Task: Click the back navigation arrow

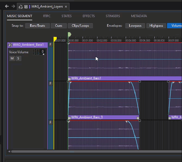Action: [7, 6]
